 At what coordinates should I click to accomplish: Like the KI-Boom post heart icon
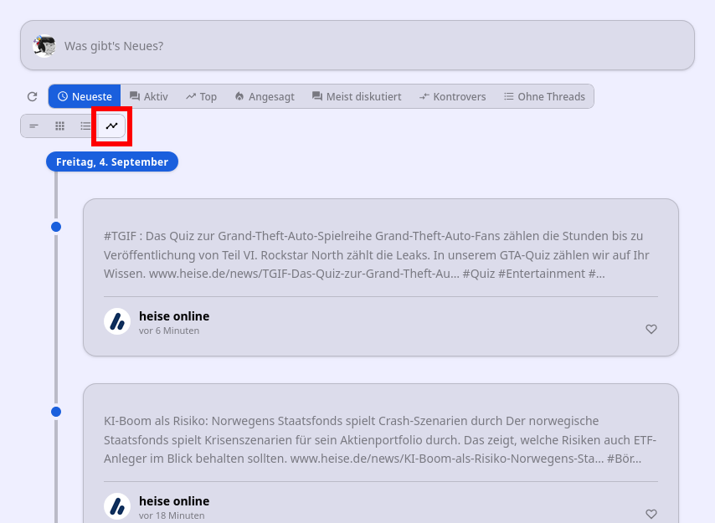pyautogui.click(x=651, y=514)
